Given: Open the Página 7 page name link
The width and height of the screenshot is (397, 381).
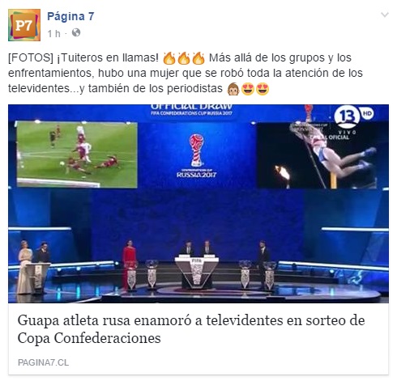Looking at the screenshot, I should (x=70, y=16).
